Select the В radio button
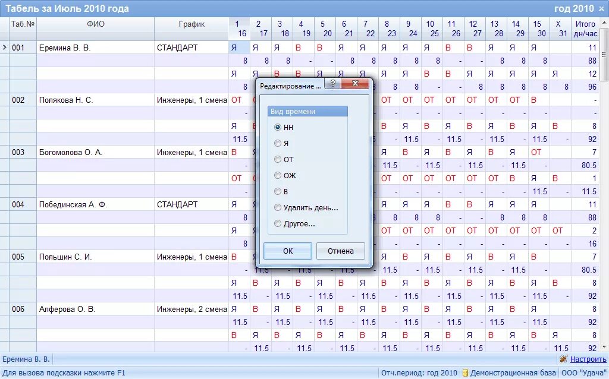The height and width of the screenshot is (379, 609). click(x=277, y=191)
